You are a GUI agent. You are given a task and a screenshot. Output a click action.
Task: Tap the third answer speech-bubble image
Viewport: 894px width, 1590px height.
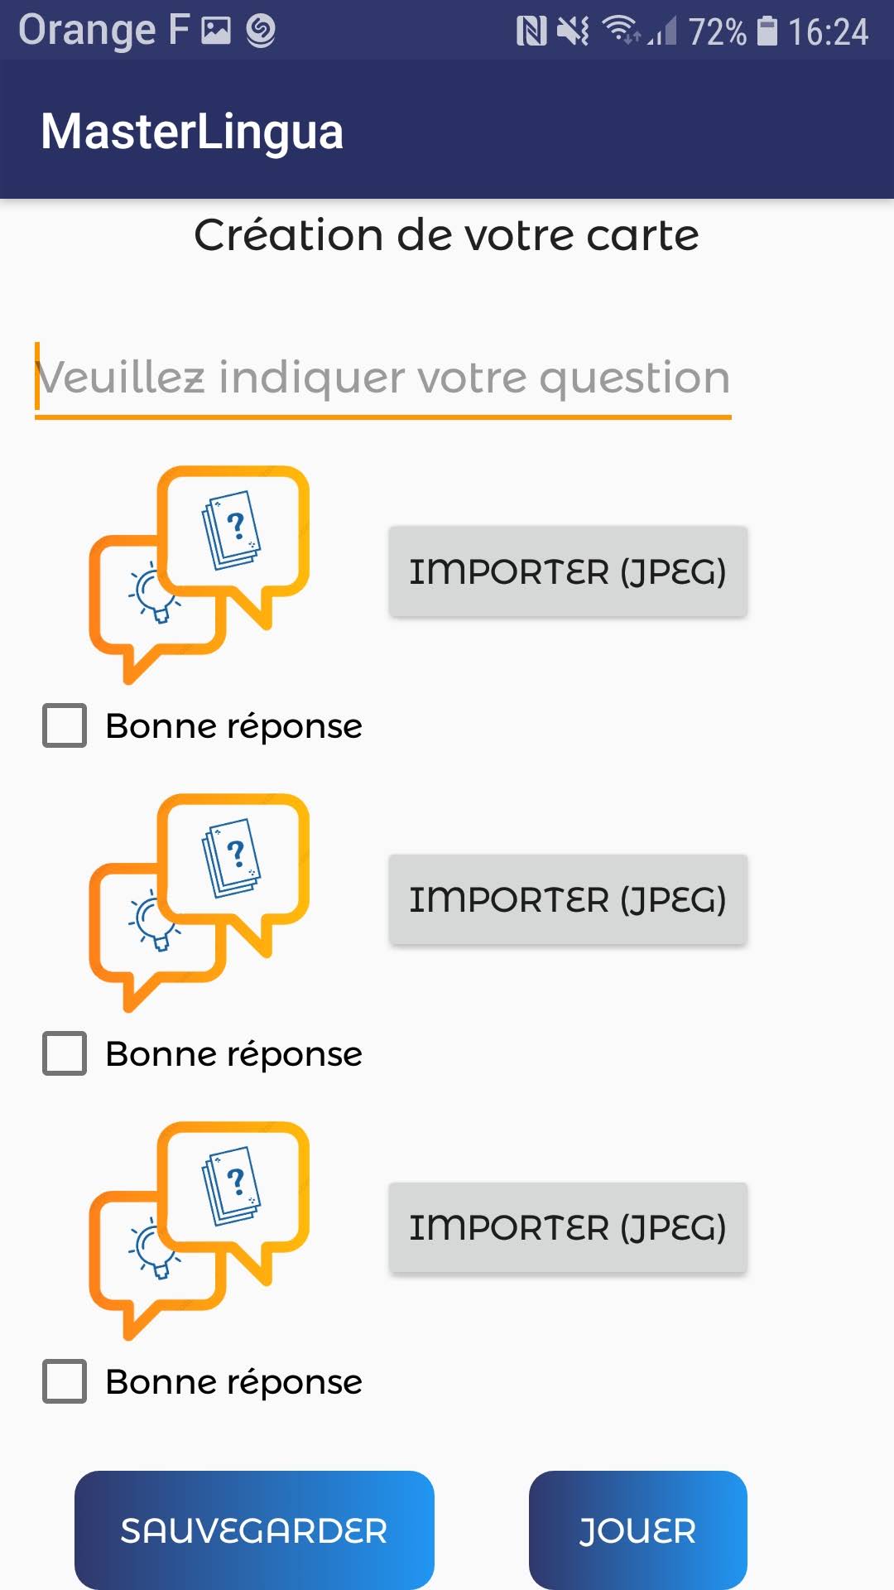click(199, 1231)
